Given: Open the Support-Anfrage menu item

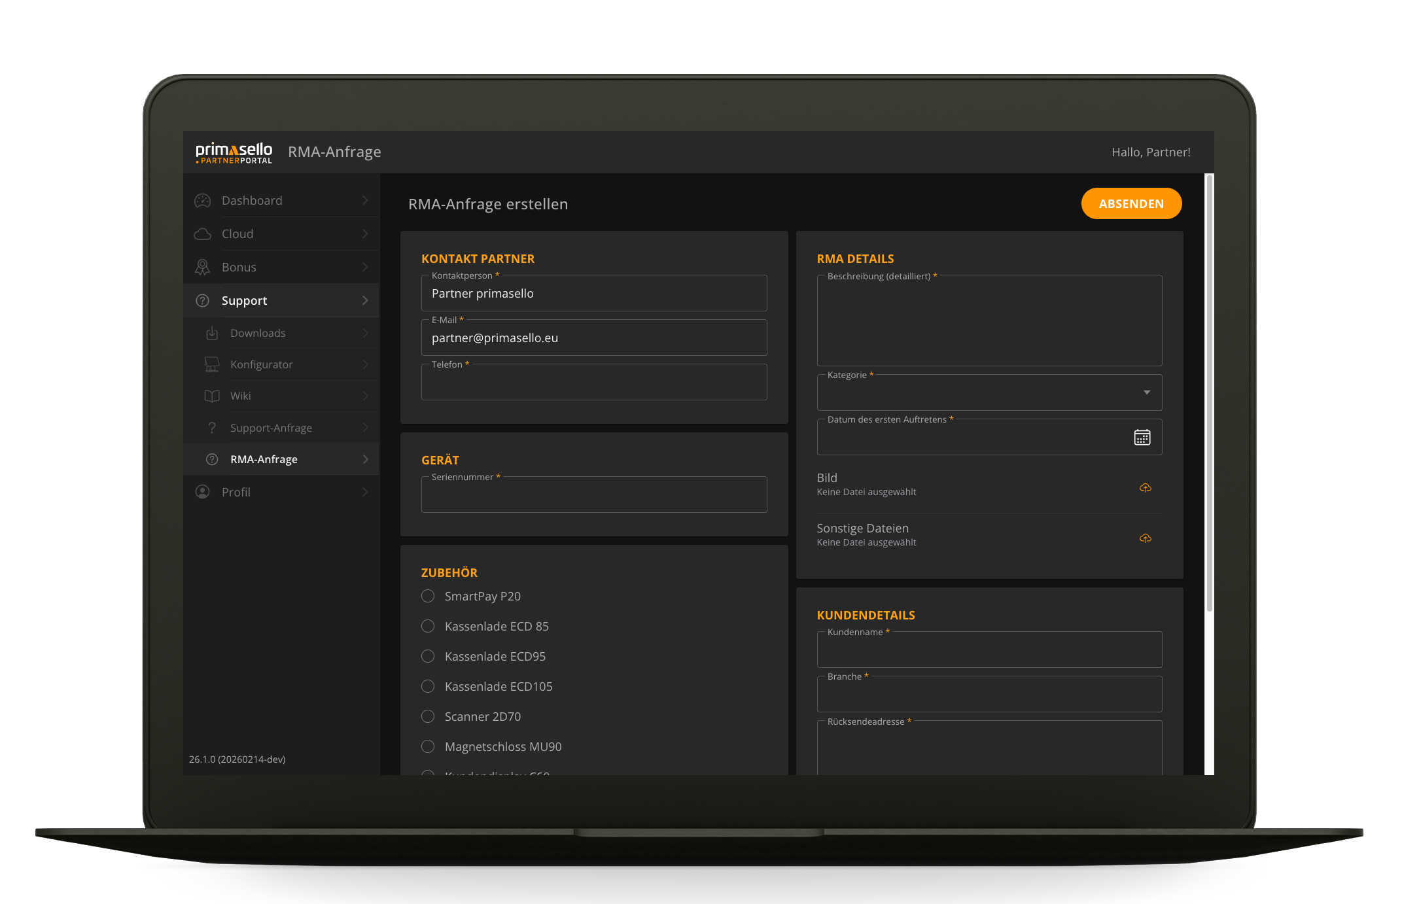Looking at the screenshot, I should point(271,428).
